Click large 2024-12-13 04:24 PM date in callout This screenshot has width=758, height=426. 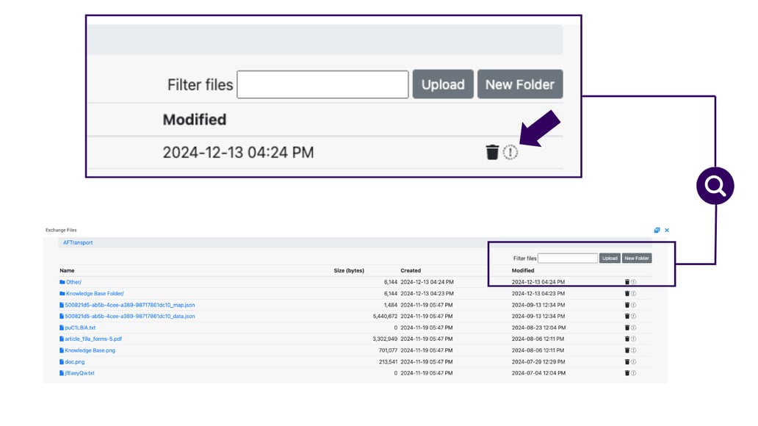(238, 153)
